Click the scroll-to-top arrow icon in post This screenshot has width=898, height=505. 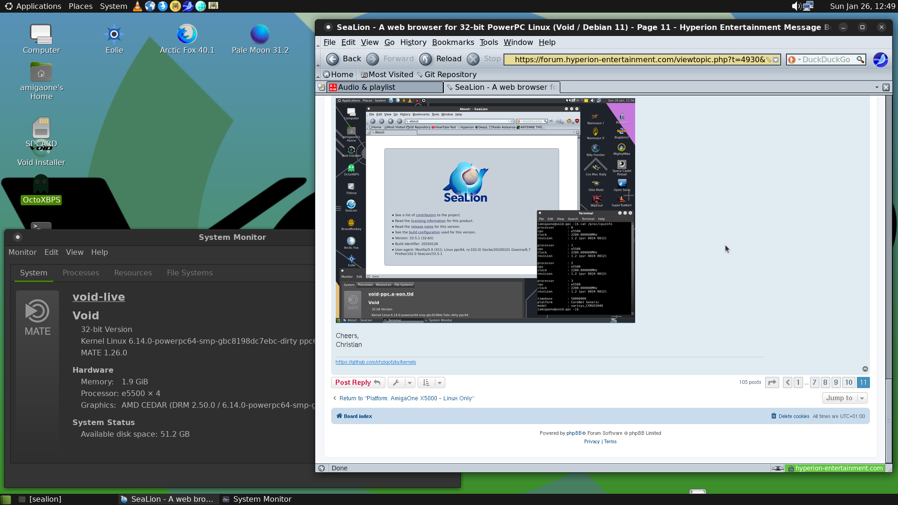point(865,369)
